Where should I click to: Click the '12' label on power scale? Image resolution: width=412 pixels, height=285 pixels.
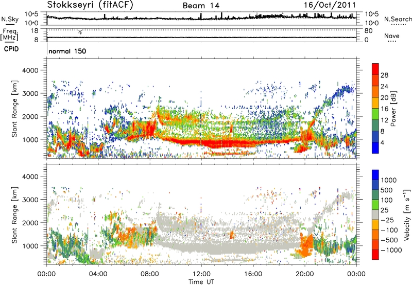point(384,120)
